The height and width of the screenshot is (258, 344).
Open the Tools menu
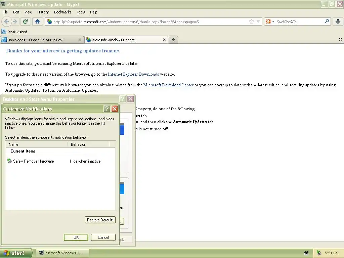pyautogui.click(x=81, y=12)
